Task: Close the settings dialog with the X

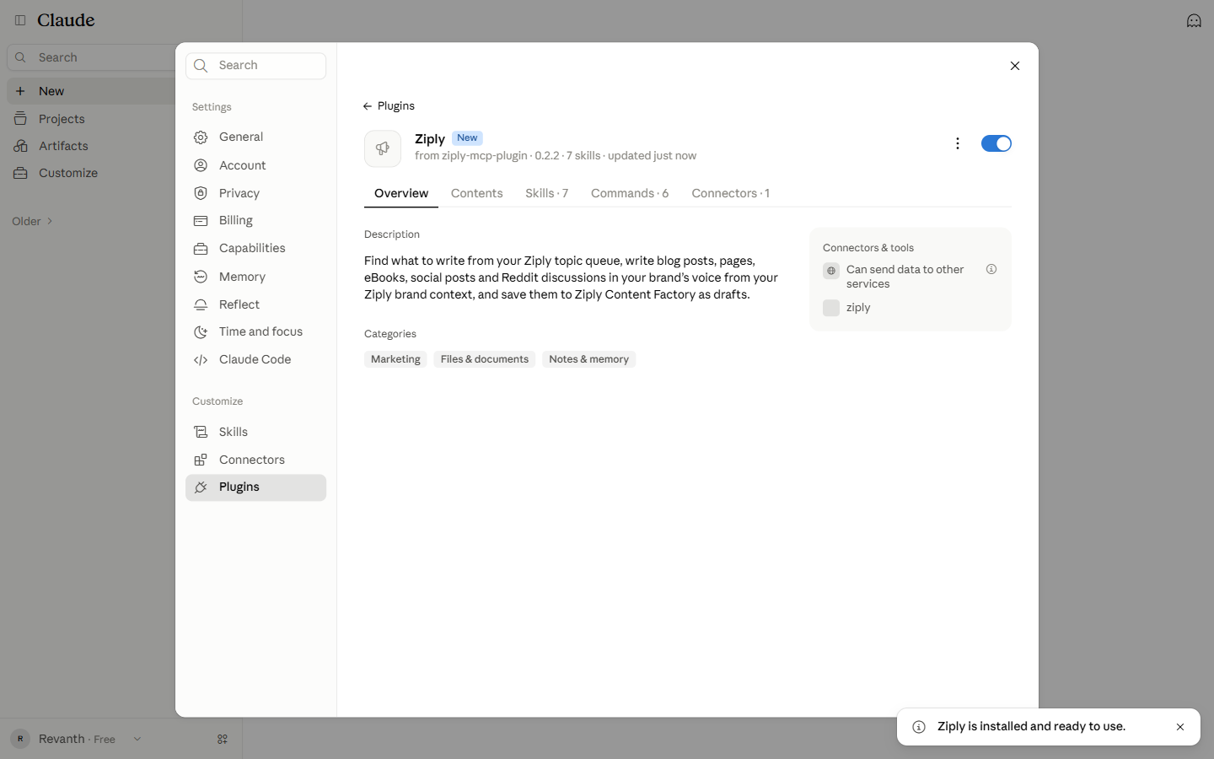Action: coord(1014,66)
